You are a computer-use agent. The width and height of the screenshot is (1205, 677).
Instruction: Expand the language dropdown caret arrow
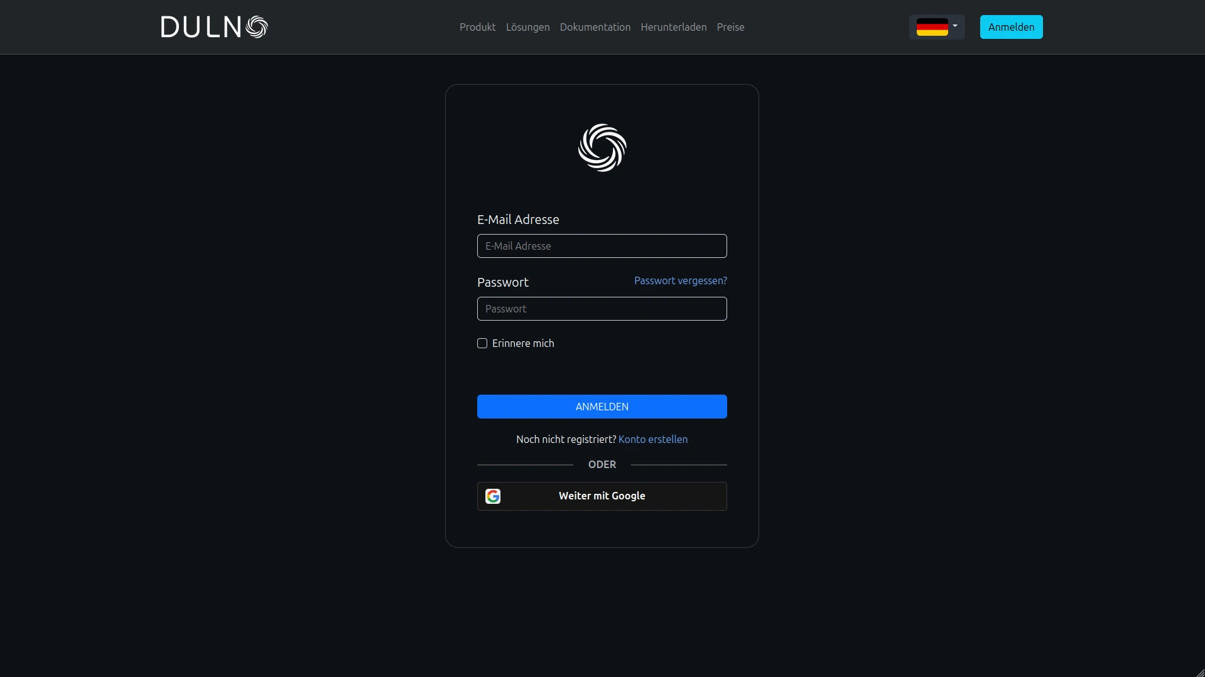tap(955, 26)
